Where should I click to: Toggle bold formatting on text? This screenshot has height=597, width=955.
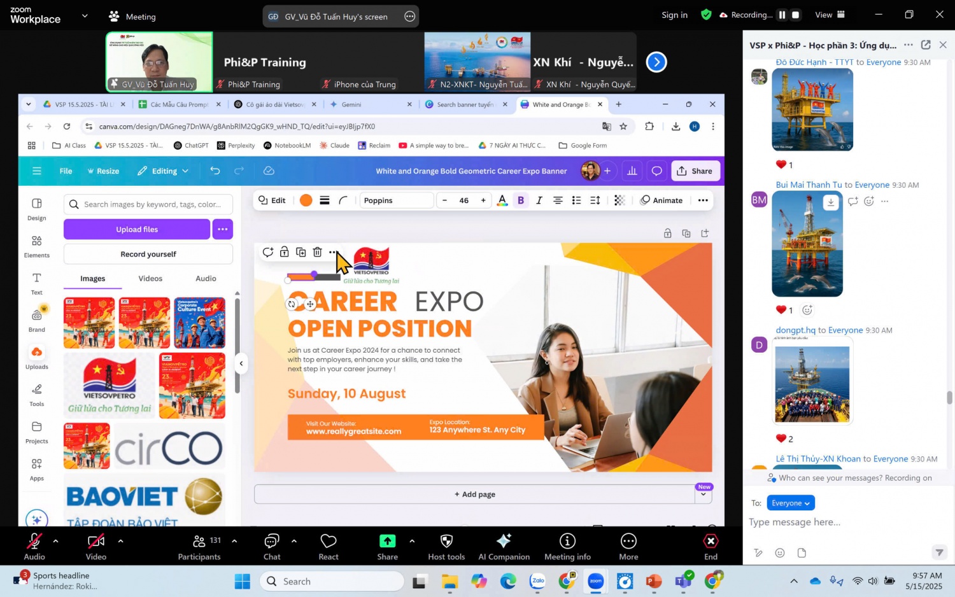click(x=521, y=200)
